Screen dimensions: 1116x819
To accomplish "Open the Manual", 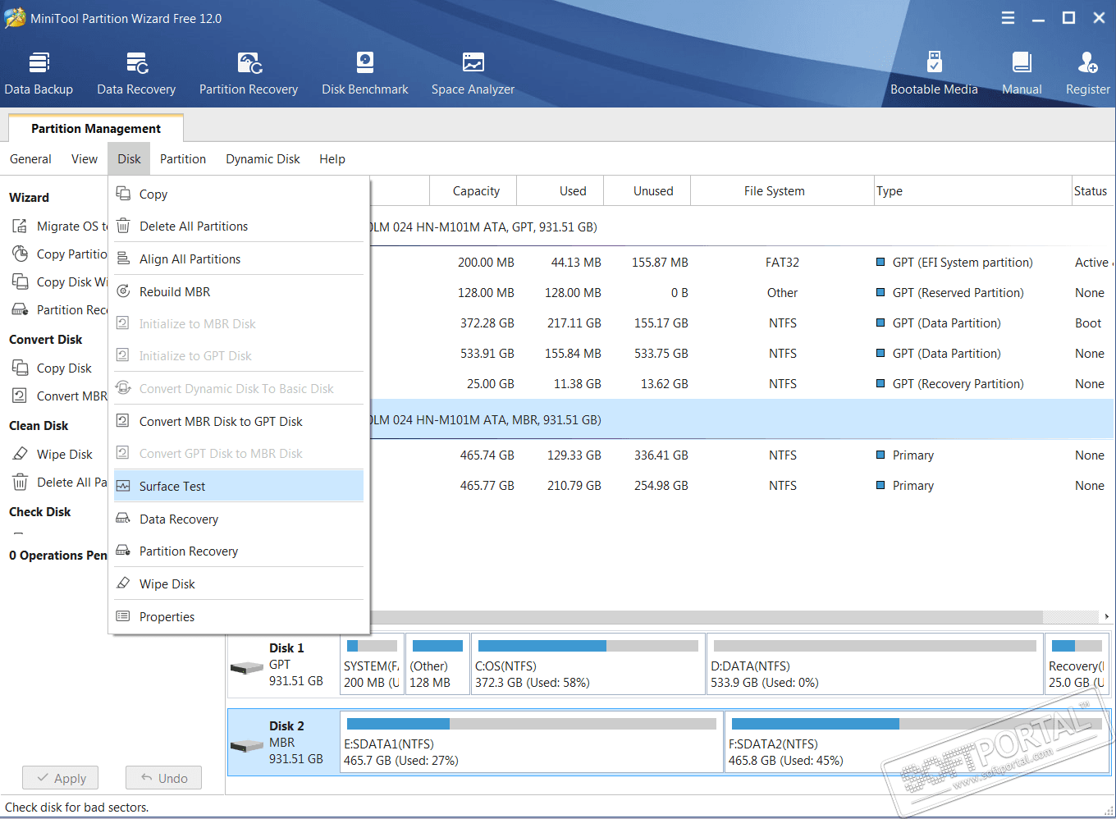I will (1022, 73).
